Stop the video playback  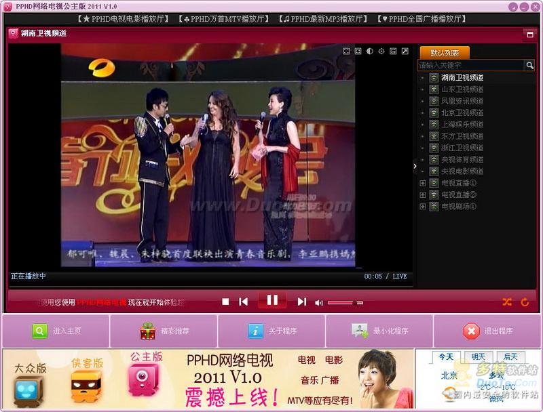tap(225, 302)
